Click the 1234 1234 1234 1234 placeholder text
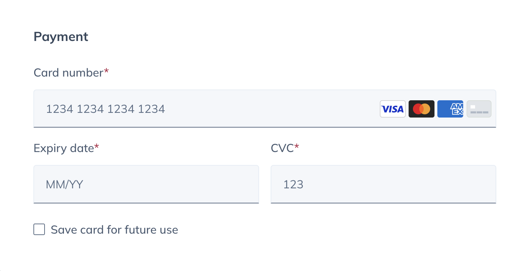 pos(106,109)
